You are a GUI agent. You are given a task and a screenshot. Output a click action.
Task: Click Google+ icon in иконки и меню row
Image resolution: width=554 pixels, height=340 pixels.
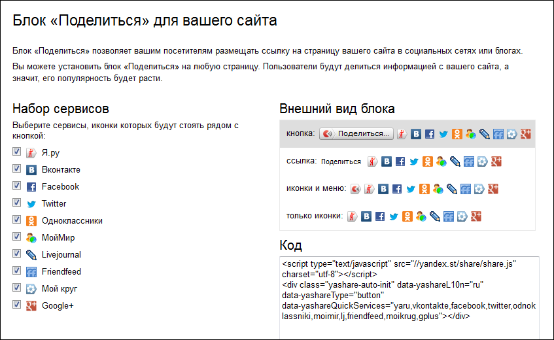(493, 189)
